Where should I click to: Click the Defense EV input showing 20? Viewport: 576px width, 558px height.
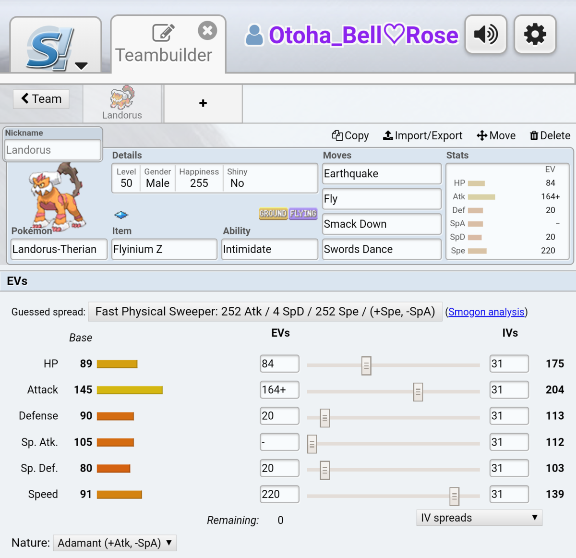tap(279, 416)
